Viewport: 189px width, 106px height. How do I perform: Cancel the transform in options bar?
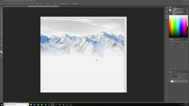[x=75, y=4]
